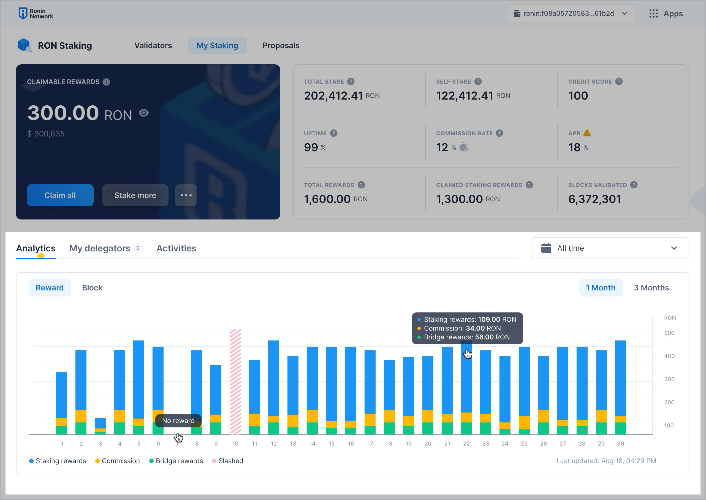
Task: Select the 3 Months chart range
Action: pos(651,288)
